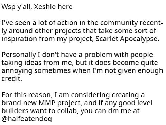Click the word 'problem'
This screenshot has width=166, height=125.
point(98,55)
